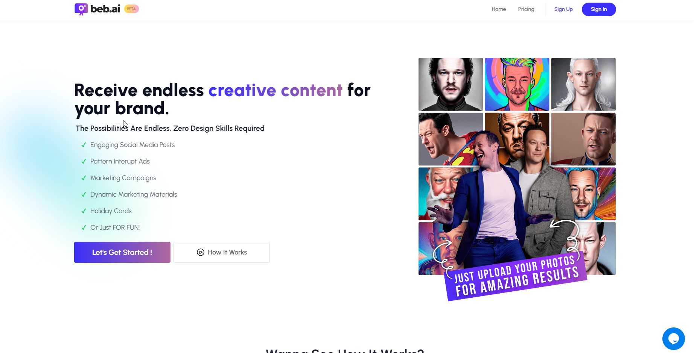This screenshot has width=694, height=353.
Task: Select the white-haired elf portrait thumbnail
Action: (583, 84)
